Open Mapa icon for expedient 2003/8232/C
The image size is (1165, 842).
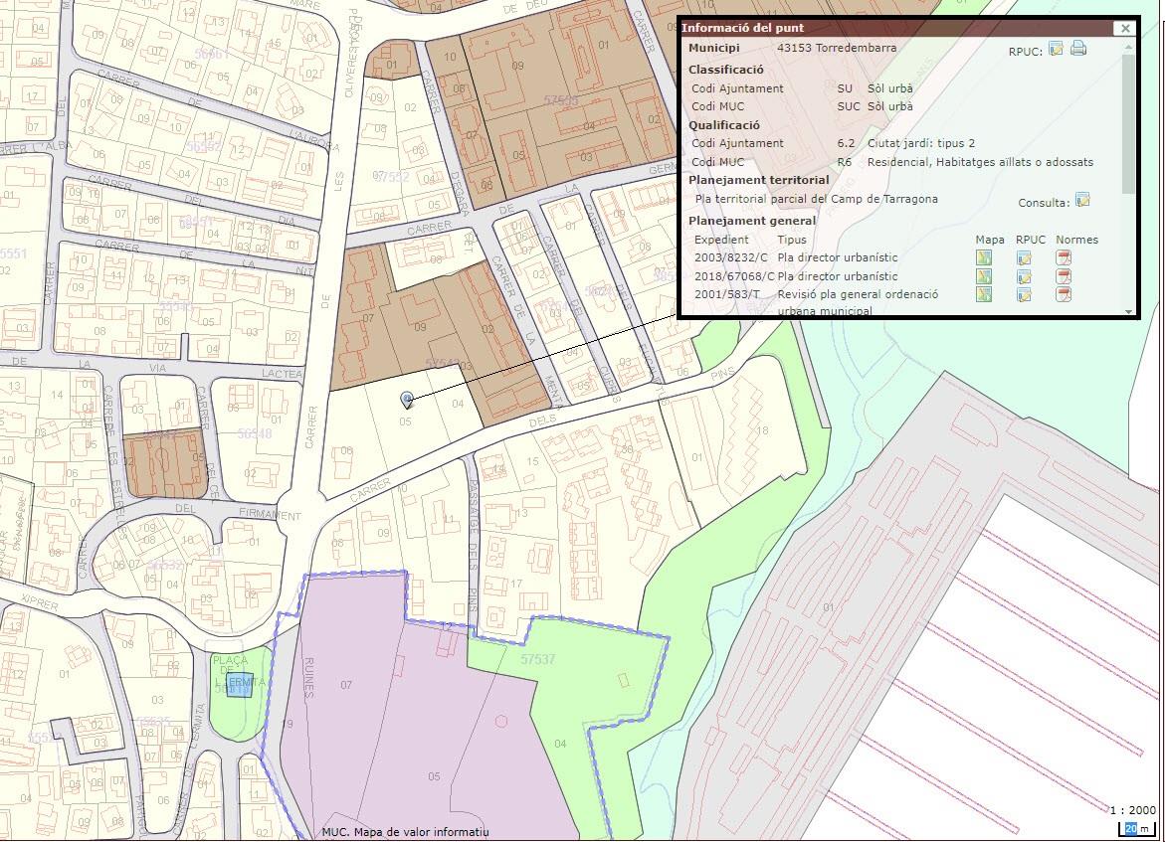984,257
